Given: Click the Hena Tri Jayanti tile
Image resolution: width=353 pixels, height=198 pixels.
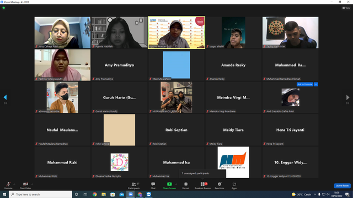Looking at the screenshot, I should (290, 130).
